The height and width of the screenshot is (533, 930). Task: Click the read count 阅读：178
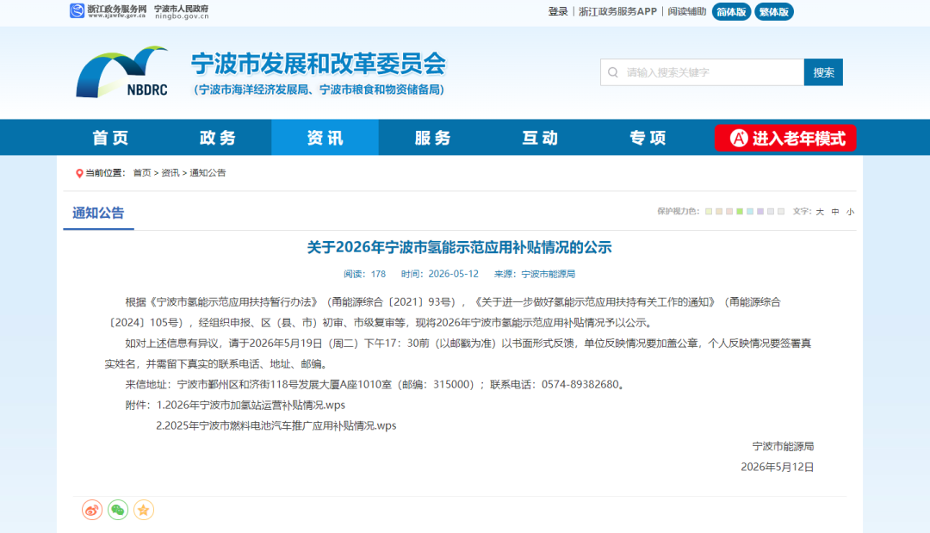coord(365,274)
